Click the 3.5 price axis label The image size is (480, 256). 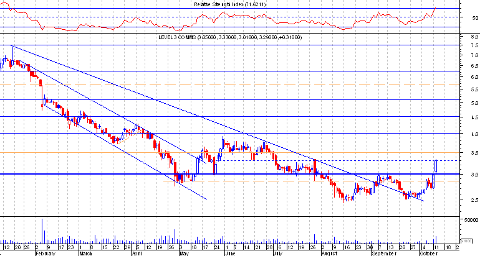(475, 153)
